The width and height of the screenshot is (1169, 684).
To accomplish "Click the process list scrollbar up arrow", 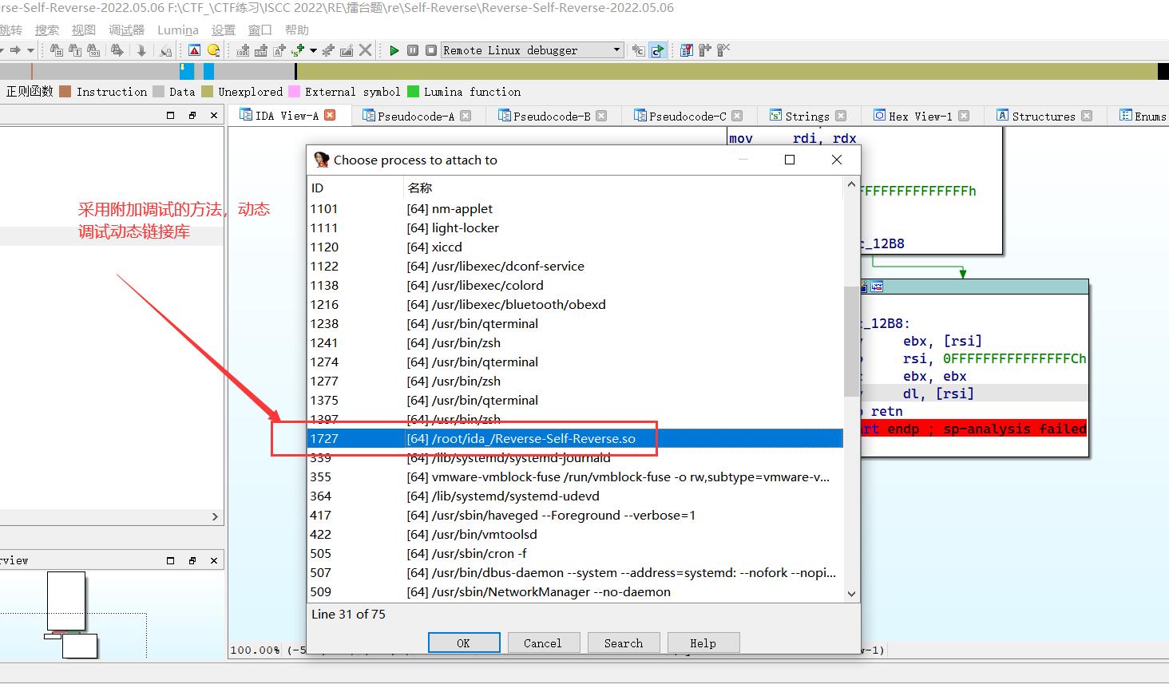I will 851,186.
